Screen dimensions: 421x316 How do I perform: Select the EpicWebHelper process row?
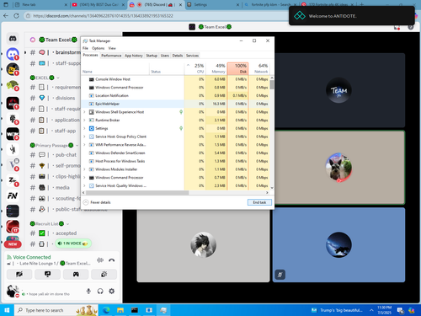pos(175,104)
